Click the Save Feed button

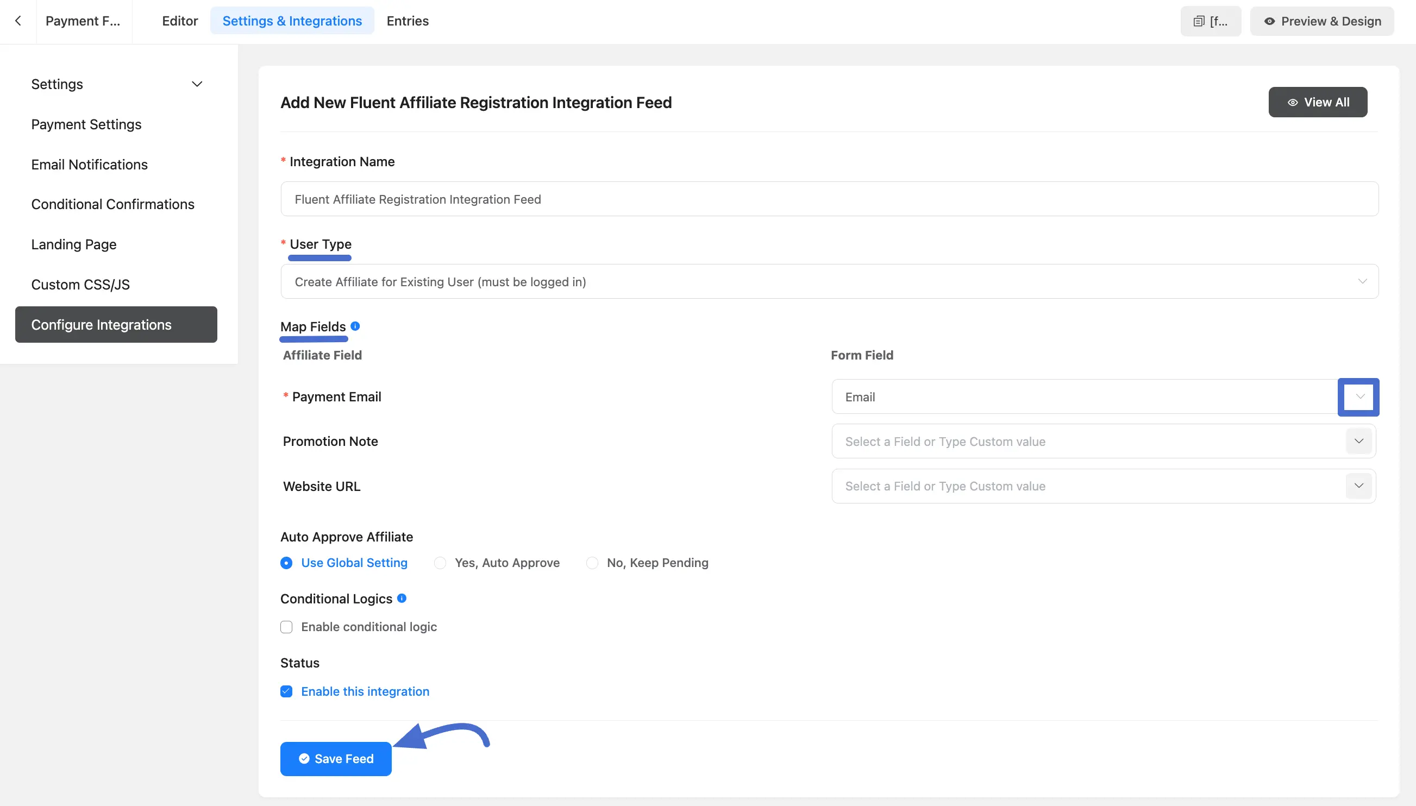tap(336, 758)
